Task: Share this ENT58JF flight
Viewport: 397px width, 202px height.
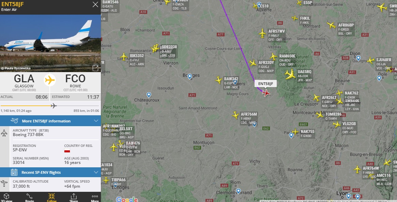Action: coord(74,197)
